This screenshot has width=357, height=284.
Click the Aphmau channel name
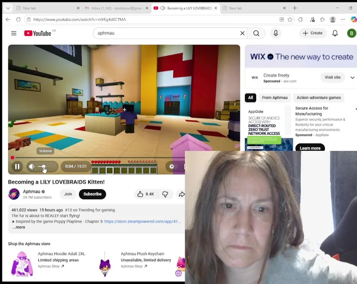click(31, 192)
